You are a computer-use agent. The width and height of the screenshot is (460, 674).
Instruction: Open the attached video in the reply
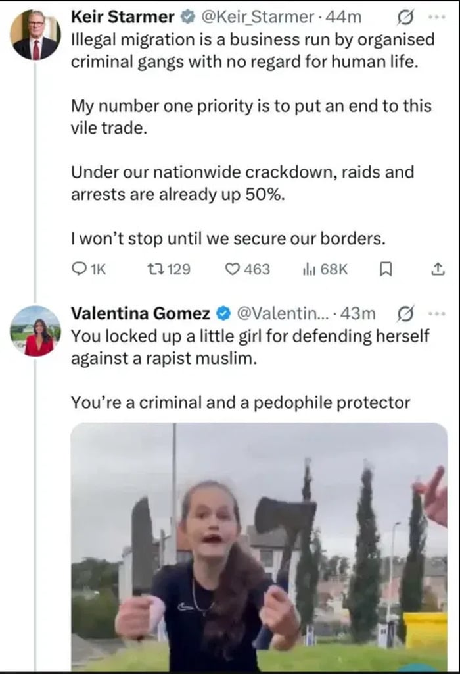258,546
